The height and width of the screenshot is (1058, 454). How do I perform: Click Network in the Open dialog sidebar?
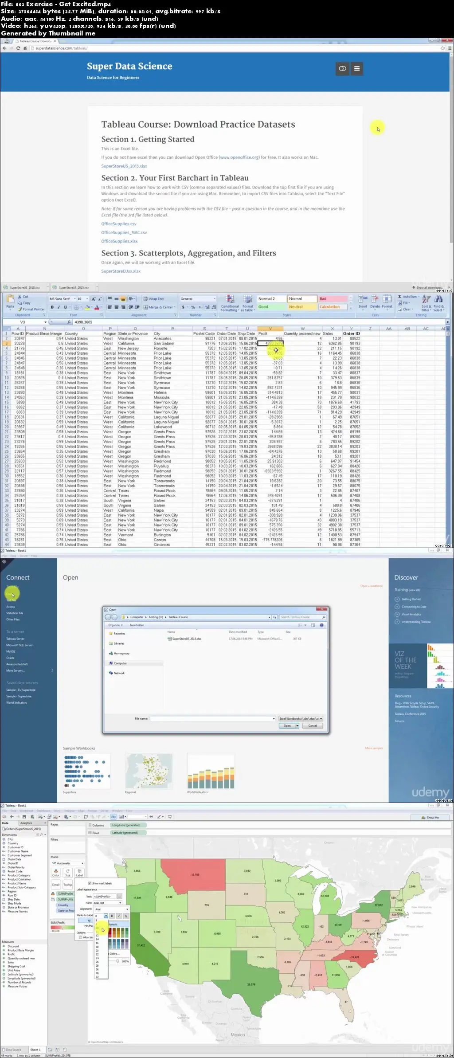(117, 673)
